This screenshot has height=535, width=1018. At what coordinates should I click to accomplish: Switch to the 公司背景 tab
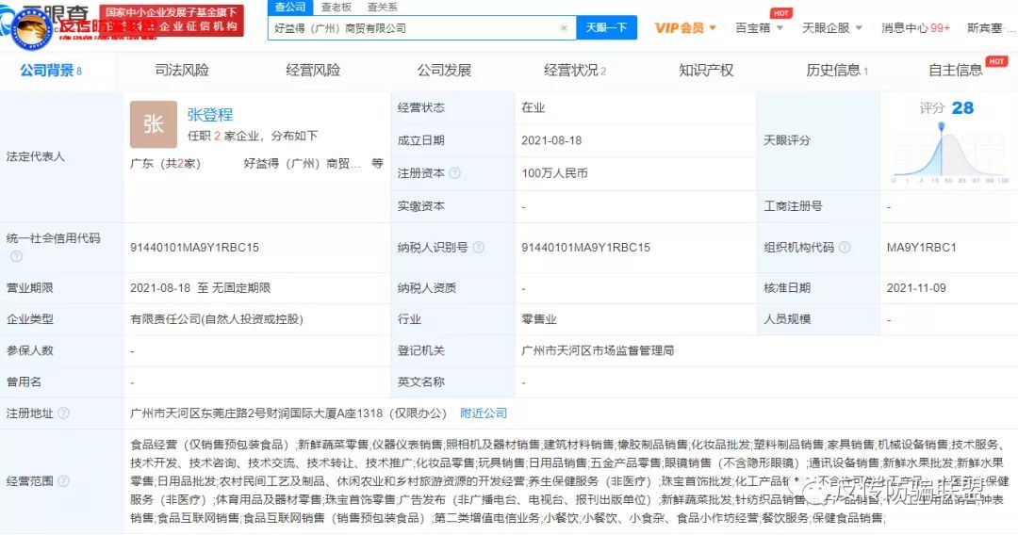(51, 70)
